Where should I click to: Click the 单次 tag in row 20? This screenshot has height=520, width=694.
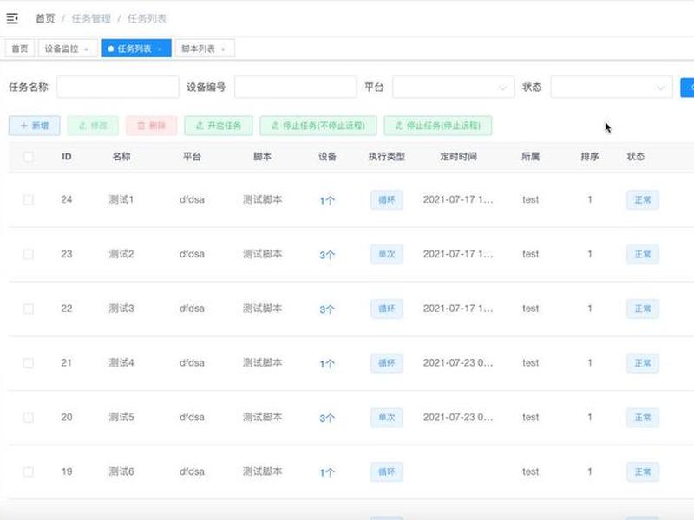click(386, 418)
